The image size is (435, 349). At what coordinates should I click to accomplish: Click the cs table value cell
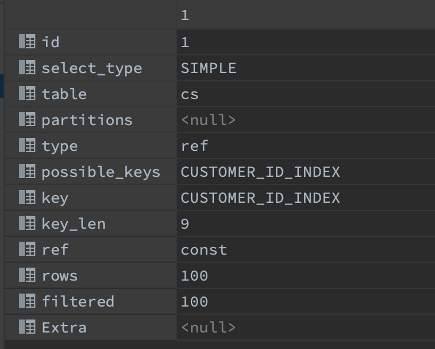click(x=190, y=94)
